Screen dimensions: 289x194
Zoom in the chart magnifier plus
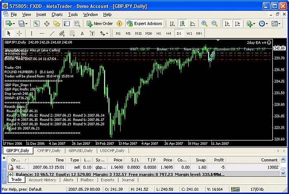click(x=204, y=24)
